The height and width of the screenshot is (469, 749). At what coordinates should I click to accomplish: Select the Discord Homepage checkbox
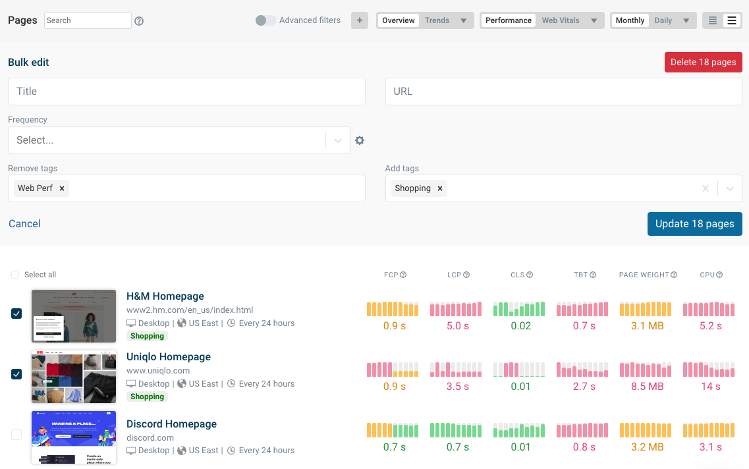point(16,436)
